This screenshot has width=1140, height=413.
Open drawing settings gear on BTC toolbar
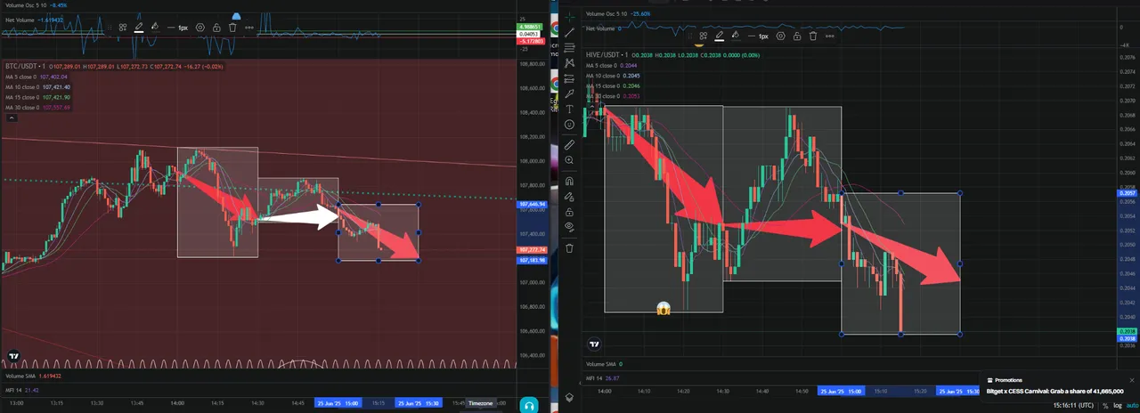click(200, 28)
